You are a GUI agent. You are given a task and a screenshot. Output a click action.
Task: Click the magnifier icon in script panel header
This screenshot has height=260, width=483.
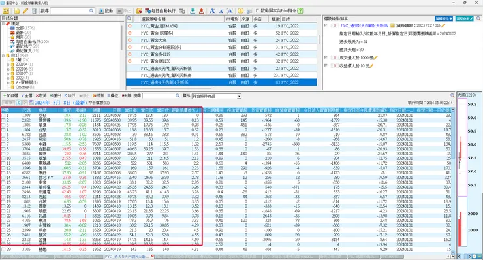click(478, 19)
